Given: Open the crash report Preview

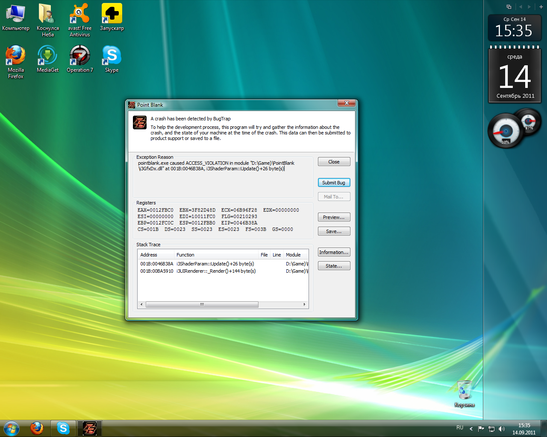Looking at the screenshot, I should [334, 217].
